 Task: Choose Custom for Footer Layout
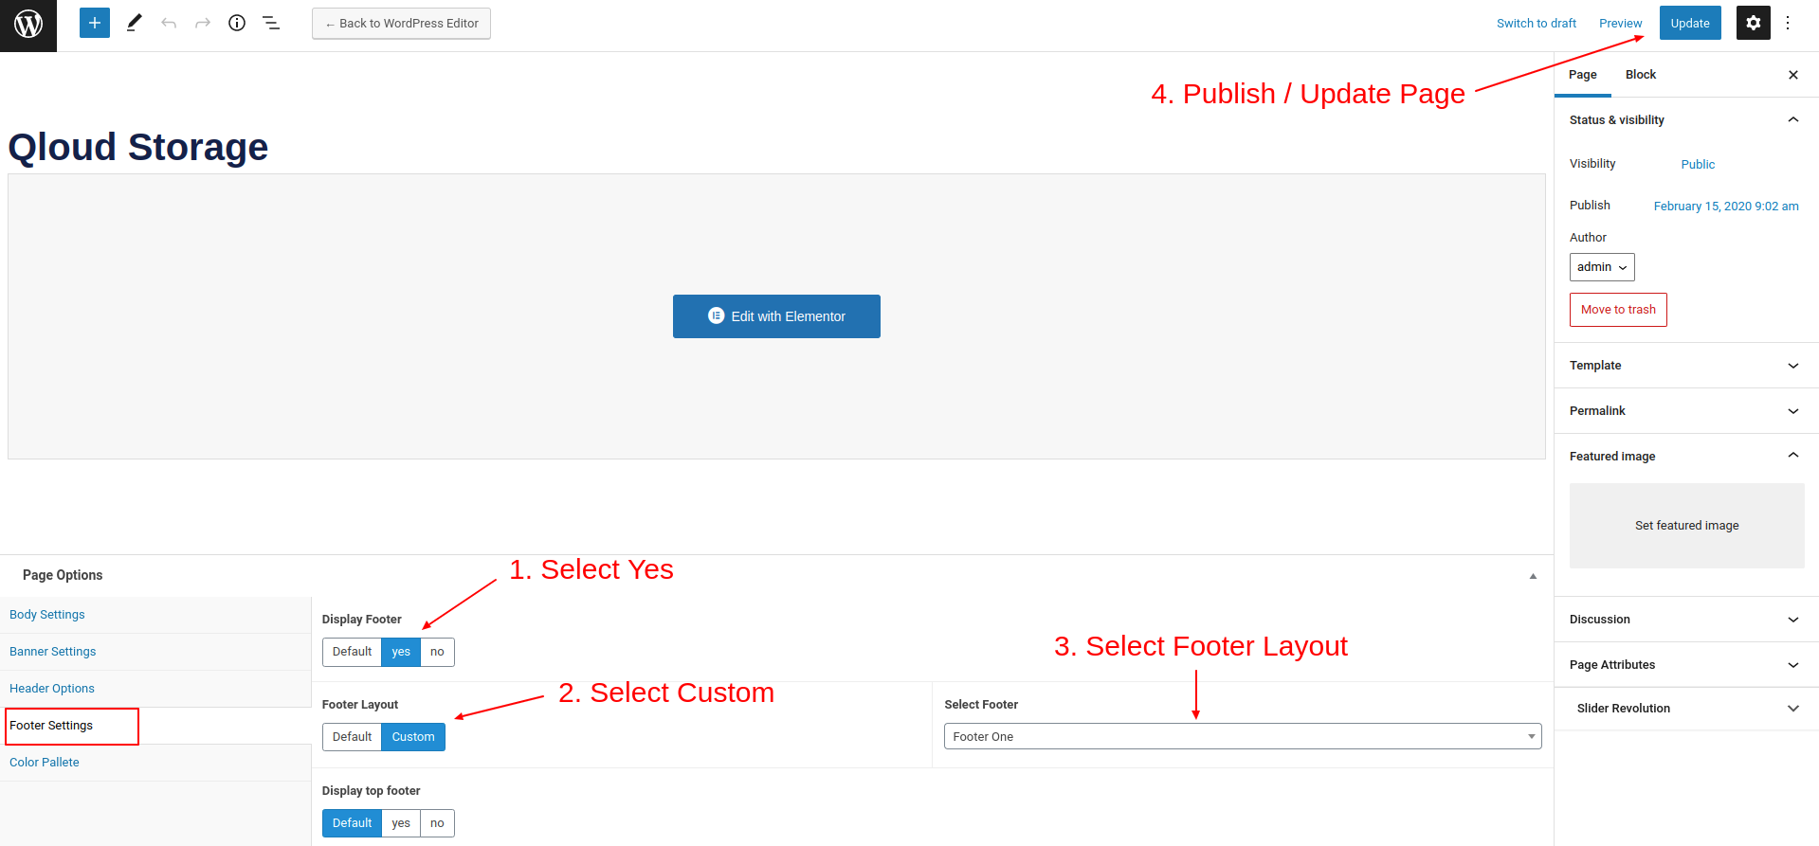(x=413, y=737)
